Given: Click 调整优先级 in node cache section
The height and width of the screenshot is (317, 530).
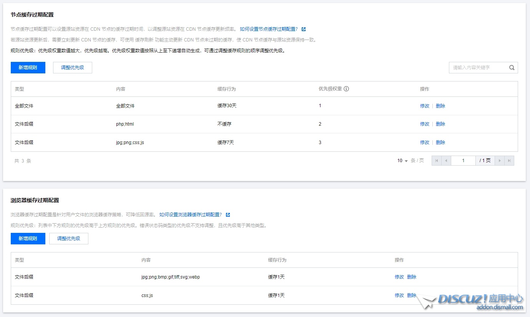Looking at the screenshot, I should (72, 68).
